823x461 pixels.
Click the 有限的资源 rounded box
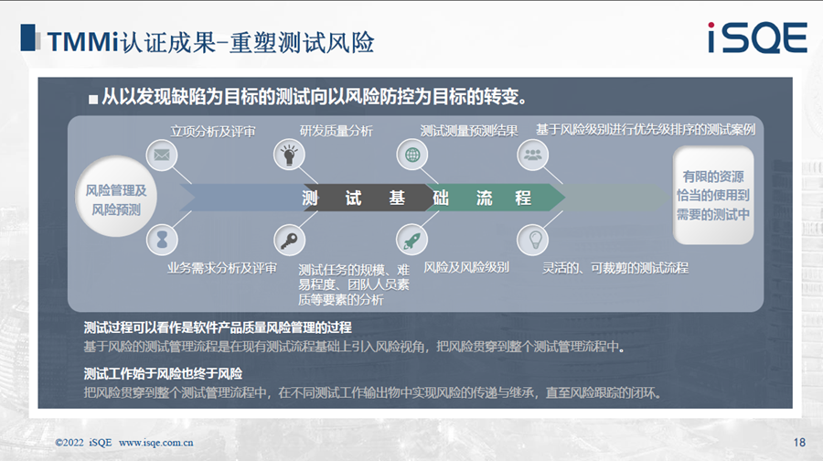pyautogui.click(x=712, y=195)
